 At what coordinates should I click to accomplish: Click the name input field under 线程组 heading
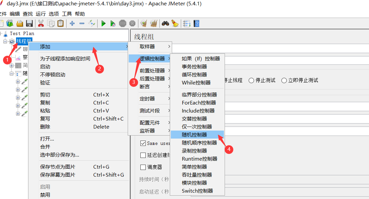[x=270, y=49]
